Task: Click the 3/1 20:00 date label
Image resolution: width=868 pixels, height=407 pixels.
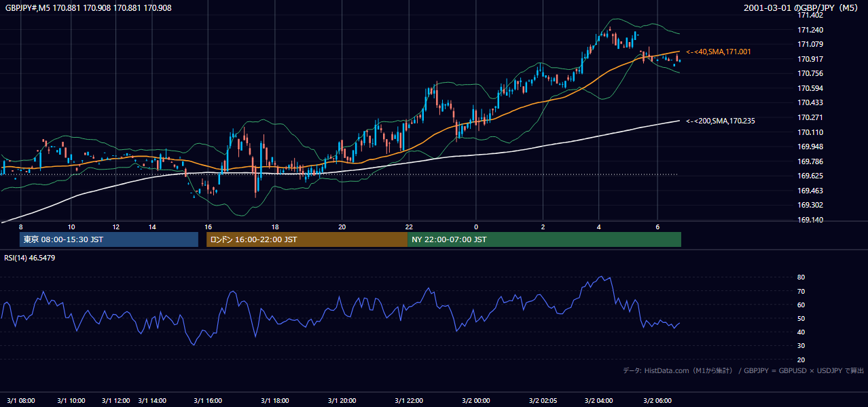Action: 342,401
